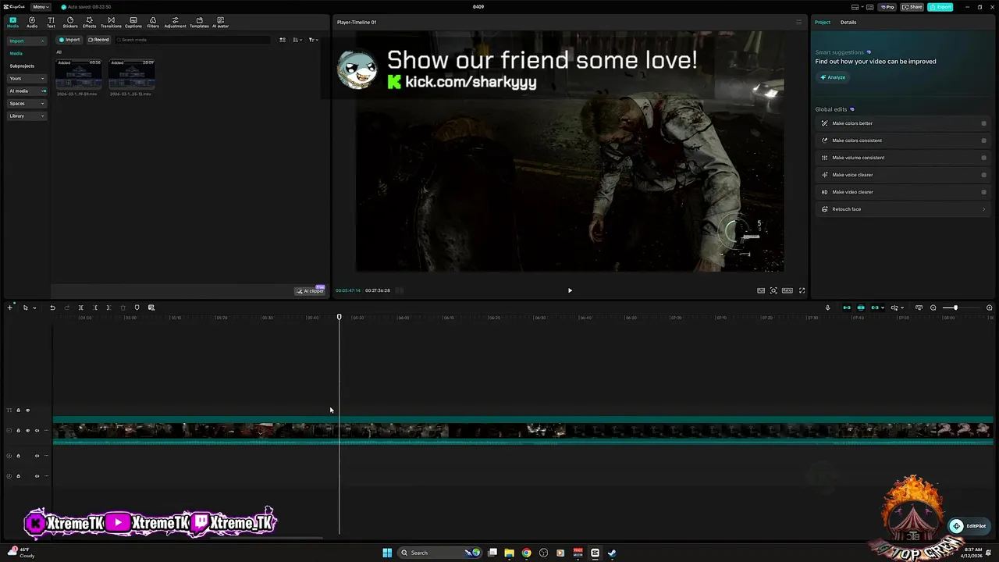Click the timeline zoom in icon
The height and width of the screenshot is (562, 999).
click(990, 308)
